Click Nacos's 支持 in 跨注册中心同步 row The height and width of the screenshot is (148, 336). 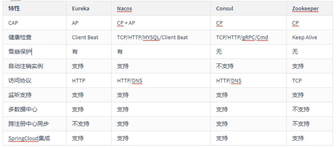123,124
